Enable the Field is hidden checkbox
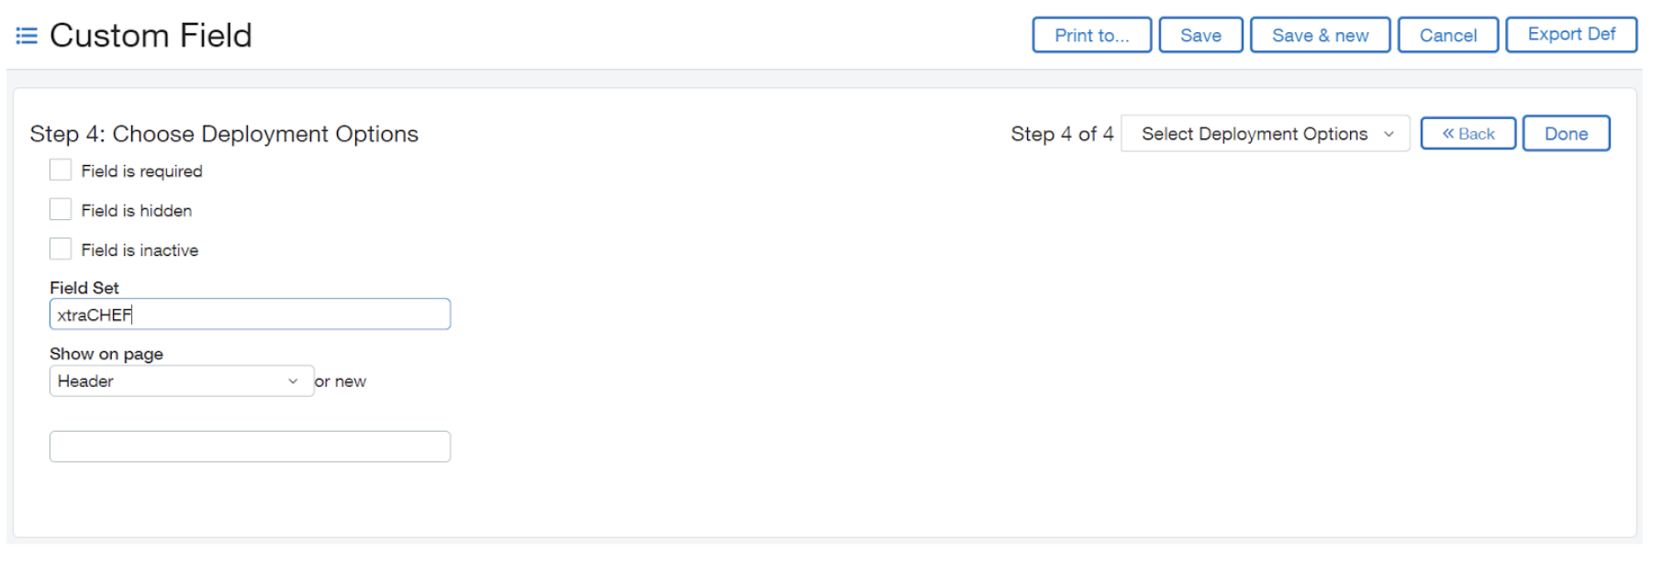1663x574 pixels. [x=61, y=210]
